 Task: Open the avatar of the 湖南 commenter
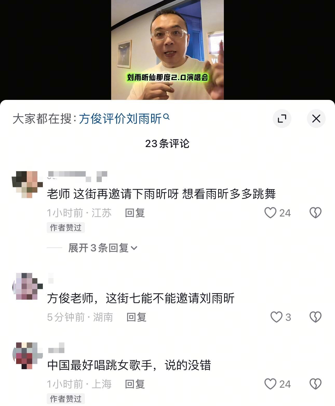(x=28, y=286)
